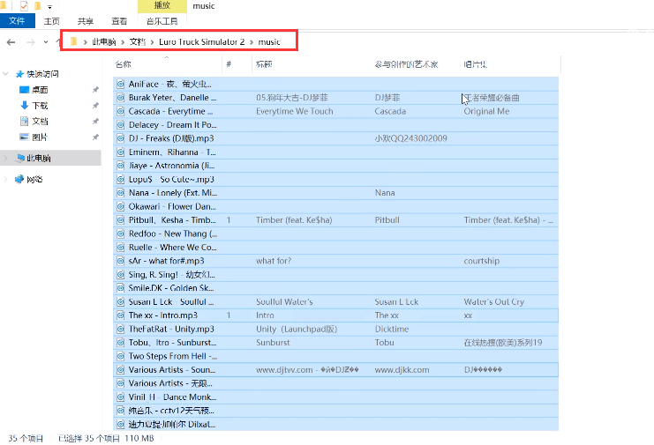Click the audio icon of Okawari file
The height and width of the screenshot is (445, 654).
coord(121,206)
